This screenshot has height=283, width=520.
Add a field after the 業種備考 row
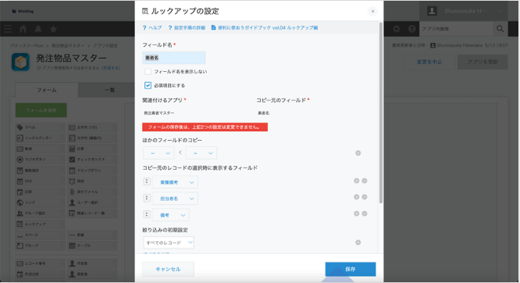click(357, 181)
